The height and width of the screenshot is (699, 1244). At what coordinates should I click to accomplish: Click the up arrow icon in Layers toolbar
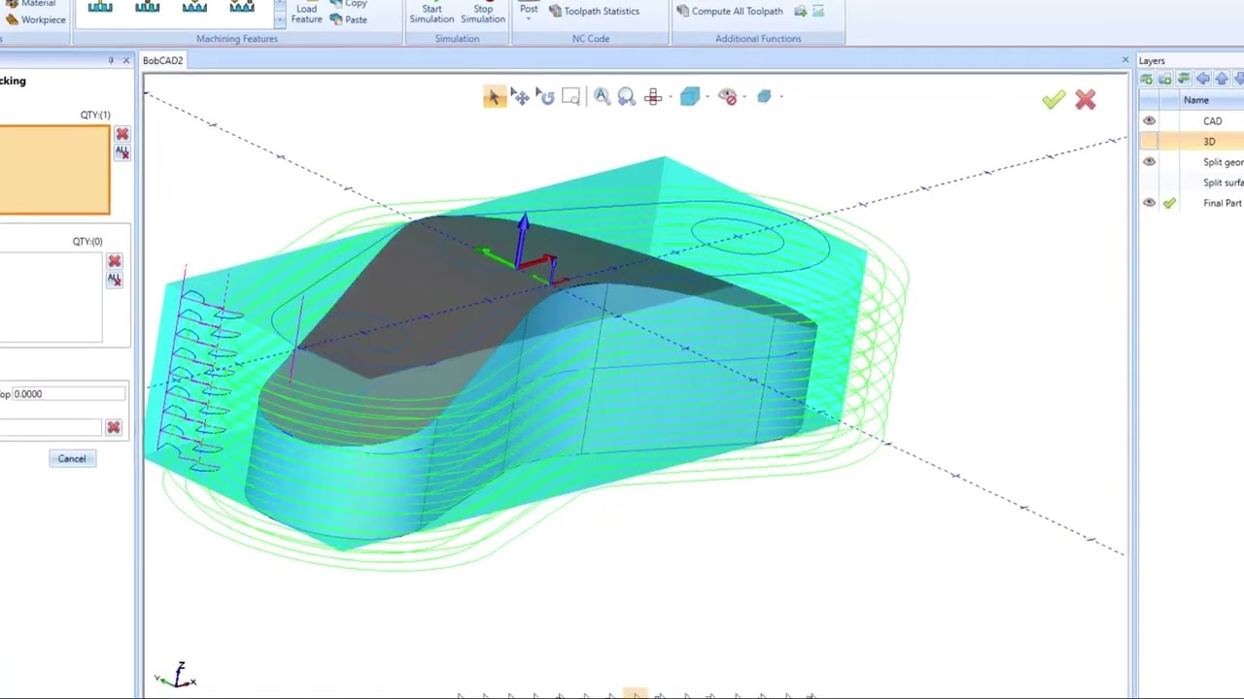coord(1222,79)
